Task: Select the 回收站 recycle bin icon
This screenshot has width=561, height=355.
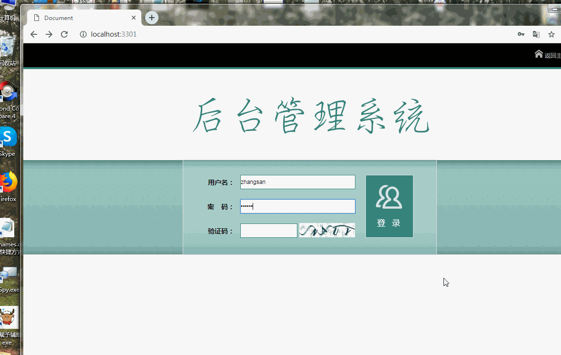Action: click(8, 51)
